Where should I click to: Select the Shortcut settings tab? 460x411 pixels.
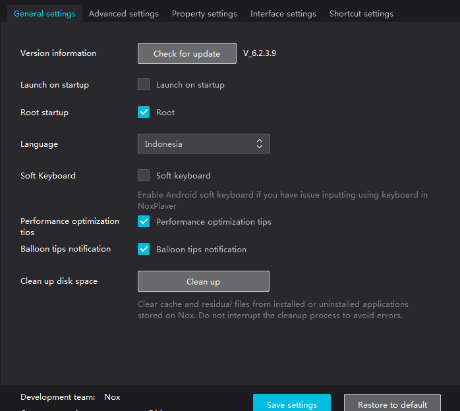tap(361, 13)
